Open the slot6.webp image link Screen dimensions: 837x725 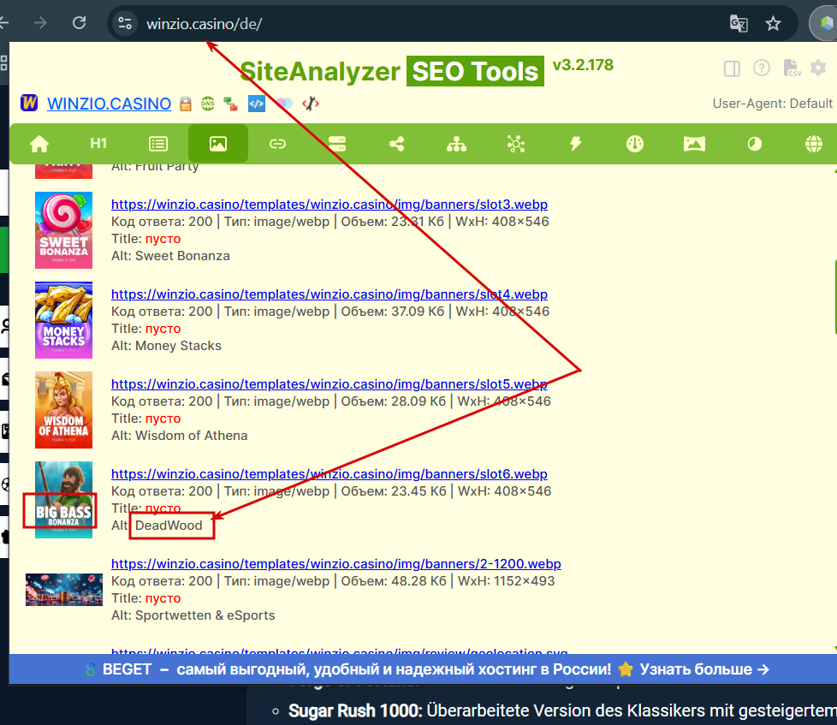329,474
